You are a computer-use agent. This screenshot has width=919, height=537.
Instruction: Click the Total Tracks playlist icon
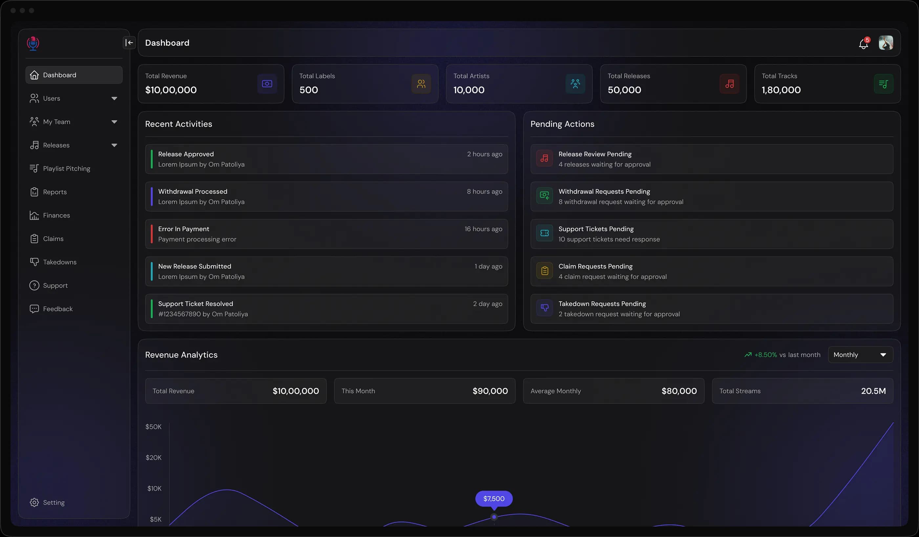coord(884,84)
